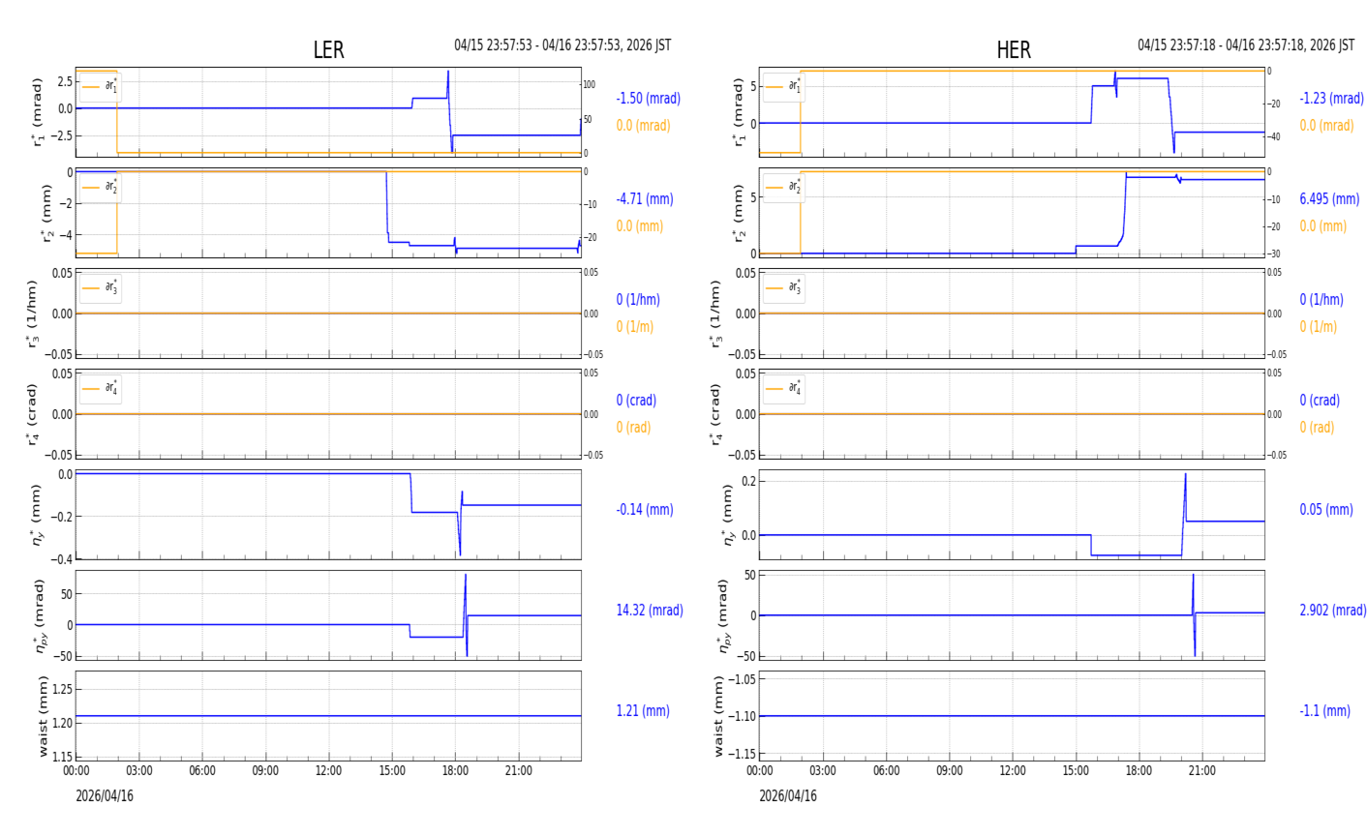
Task: Click the orange 0.0 (mm) value in LER
Action: click(640, 226)
